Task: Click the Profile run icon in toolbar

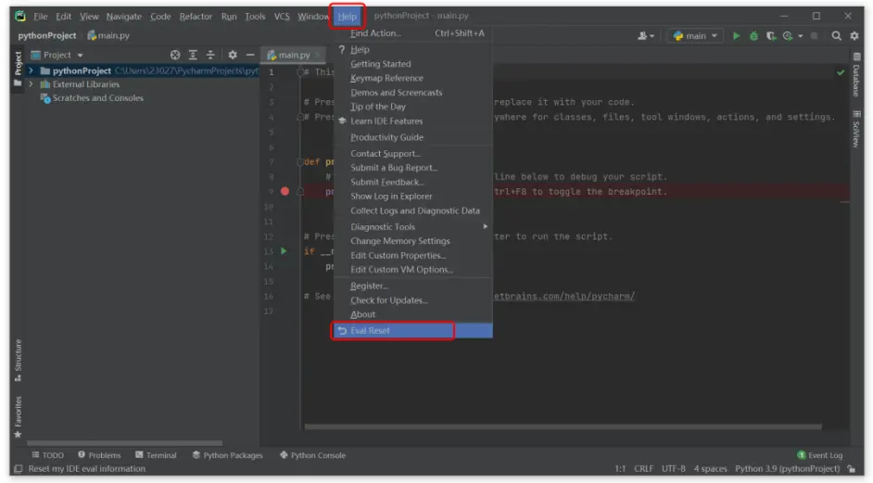Action: (788, 35)
